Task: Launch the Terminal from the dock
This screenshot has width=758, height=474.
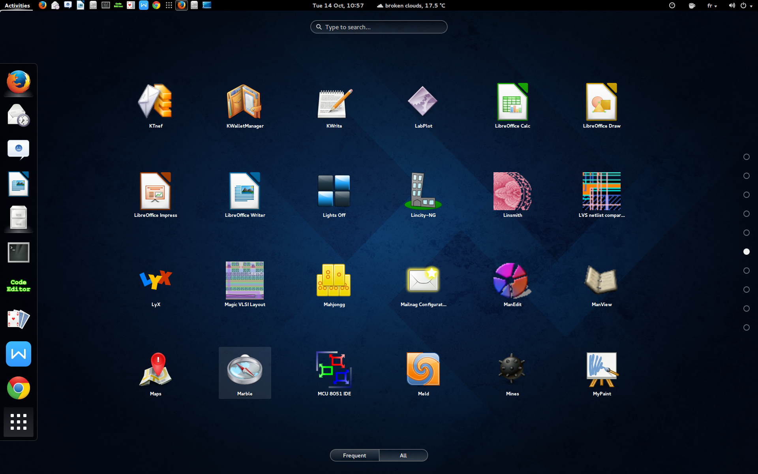Action: [19, 252]
